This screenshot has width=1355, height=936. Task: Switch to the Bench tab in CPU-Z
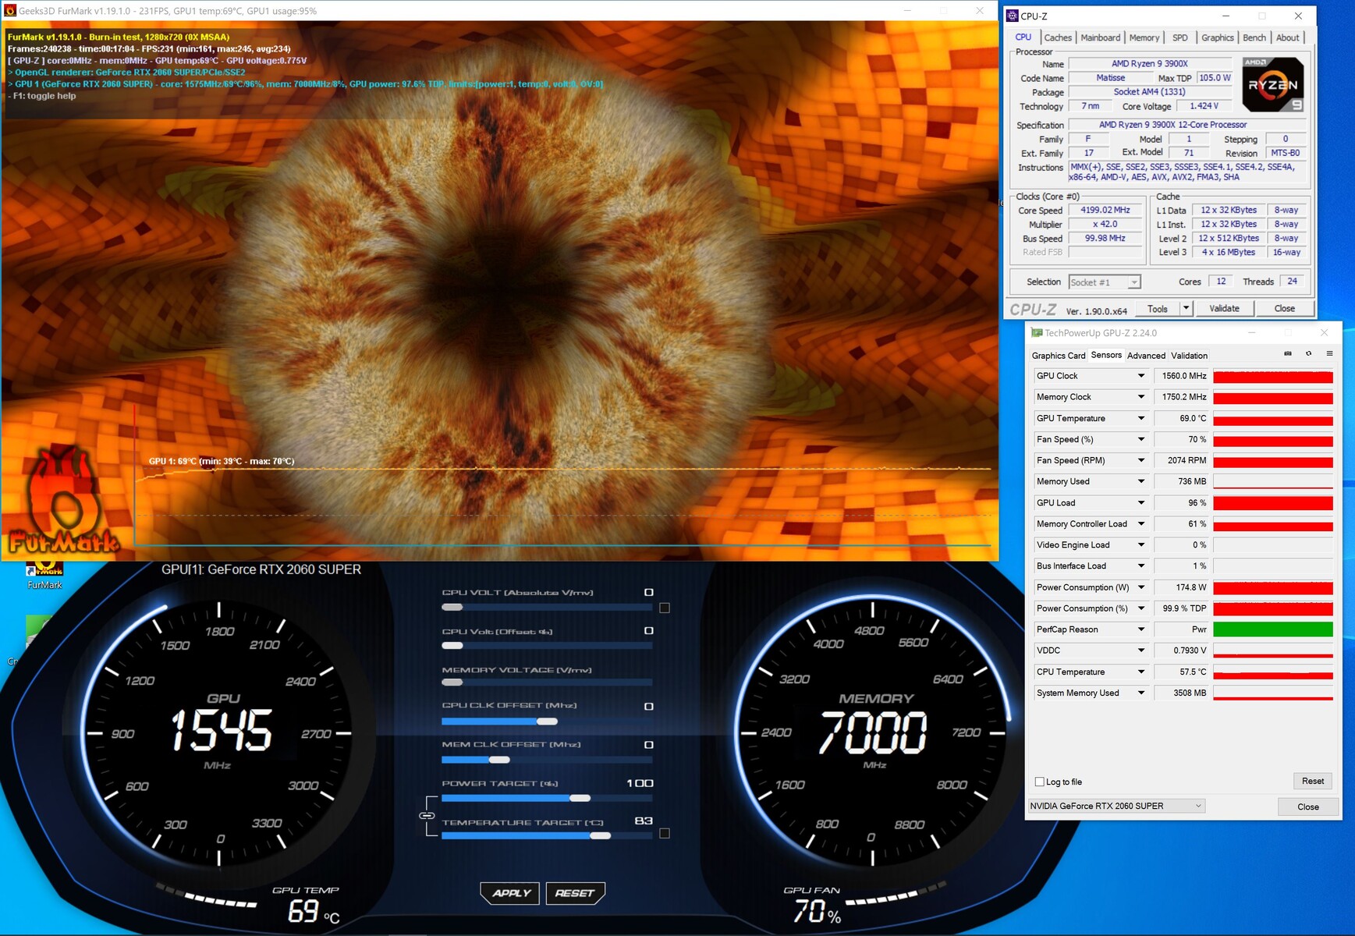[1254, 37]
